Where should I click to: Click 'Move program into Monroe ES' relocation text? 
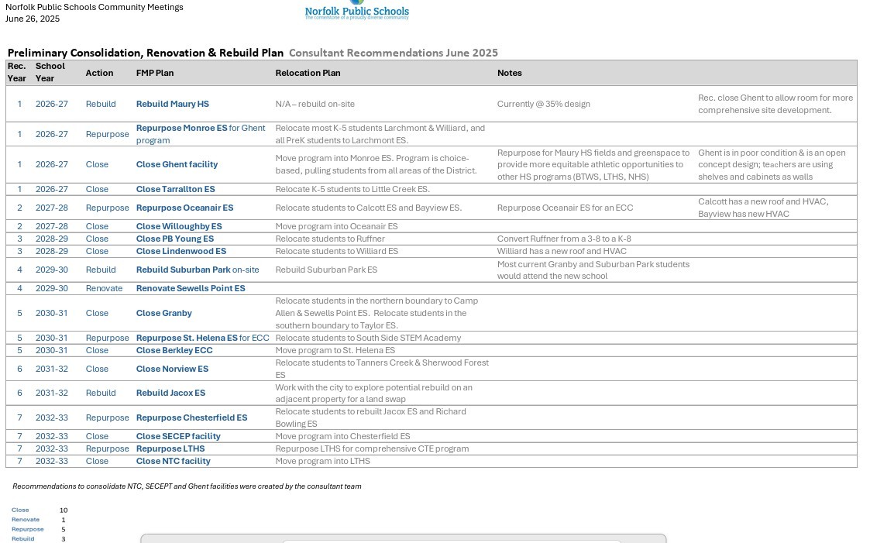[377, 164]
